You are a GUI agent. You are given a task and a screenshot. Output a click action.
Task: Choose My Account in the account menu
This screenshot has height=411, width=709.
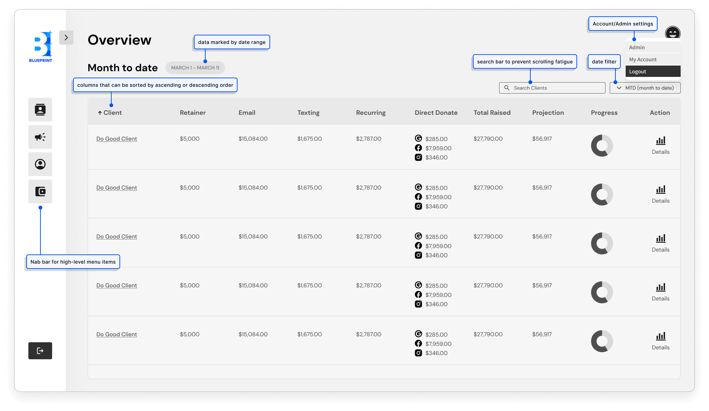tap(643, 60)
